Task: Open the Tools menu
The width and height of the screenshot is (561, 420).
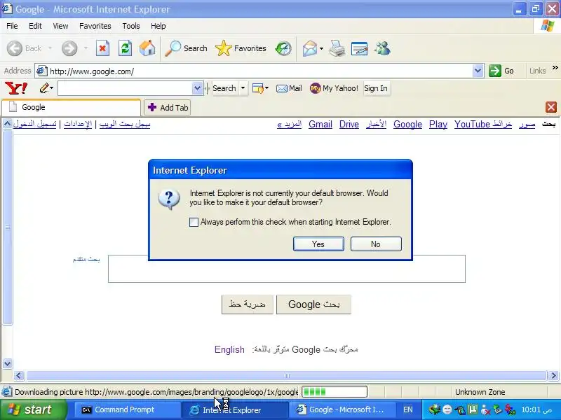Action: tap(131, 26)
